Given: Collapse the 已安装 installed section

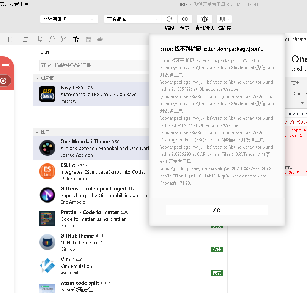Looking at the screenshot, I should pyautogui.click(x=37, y=78).
